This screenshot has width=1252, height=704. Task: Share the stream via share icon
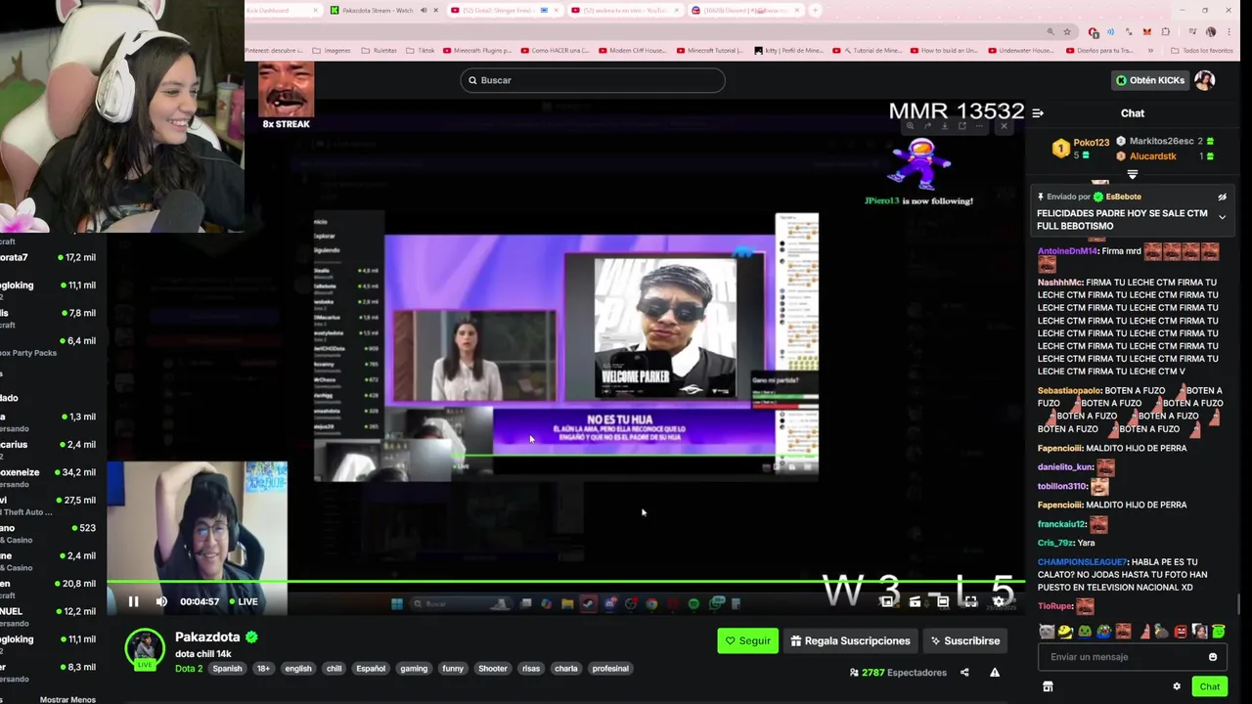click(x=964, y=673)
